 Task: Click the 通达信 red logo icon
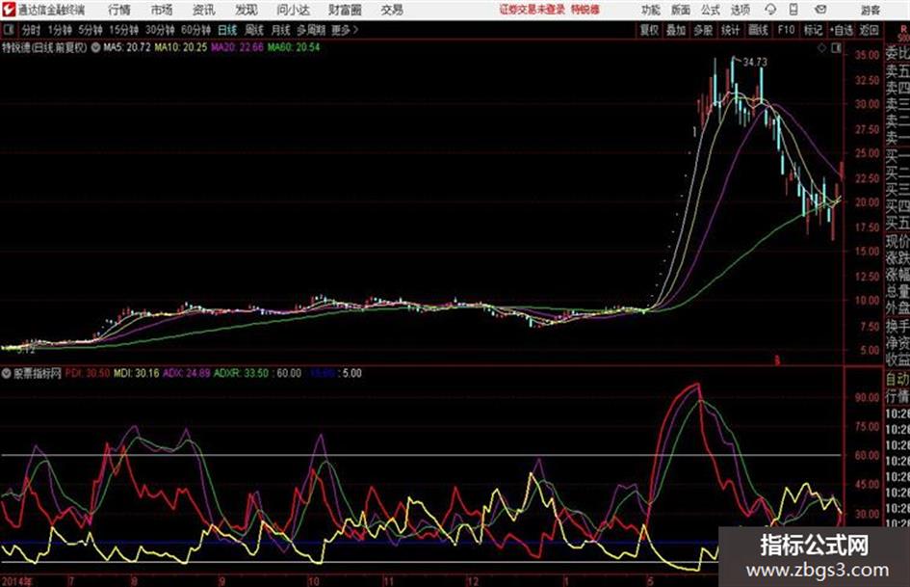pos(9,10)
